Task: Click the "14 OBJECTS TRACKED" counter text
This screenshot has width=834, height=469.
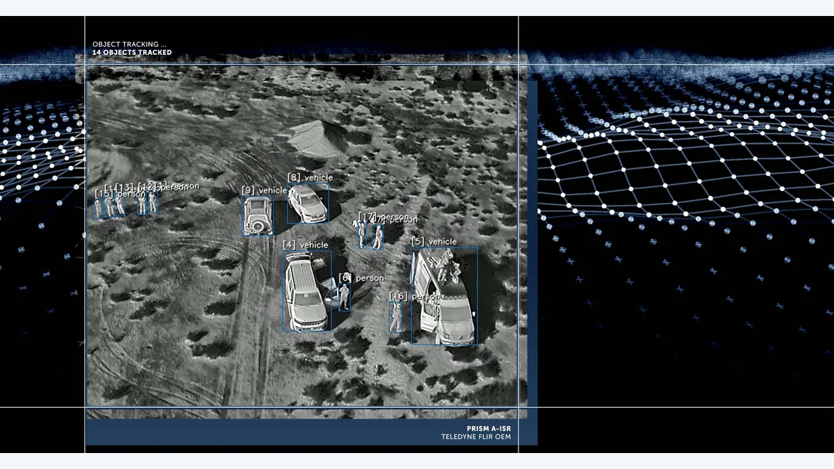Action: point(132,53)
